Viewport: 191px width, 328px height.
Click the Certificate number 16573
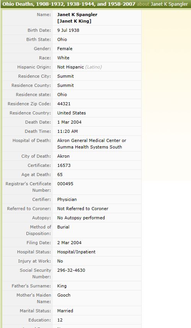(64, 165)
